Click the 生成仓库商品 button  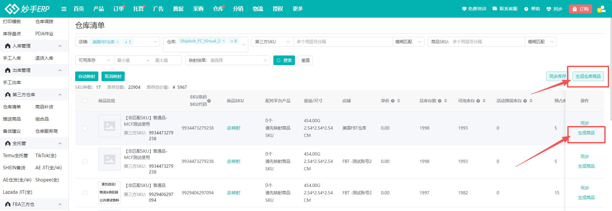tap(588, 76)
